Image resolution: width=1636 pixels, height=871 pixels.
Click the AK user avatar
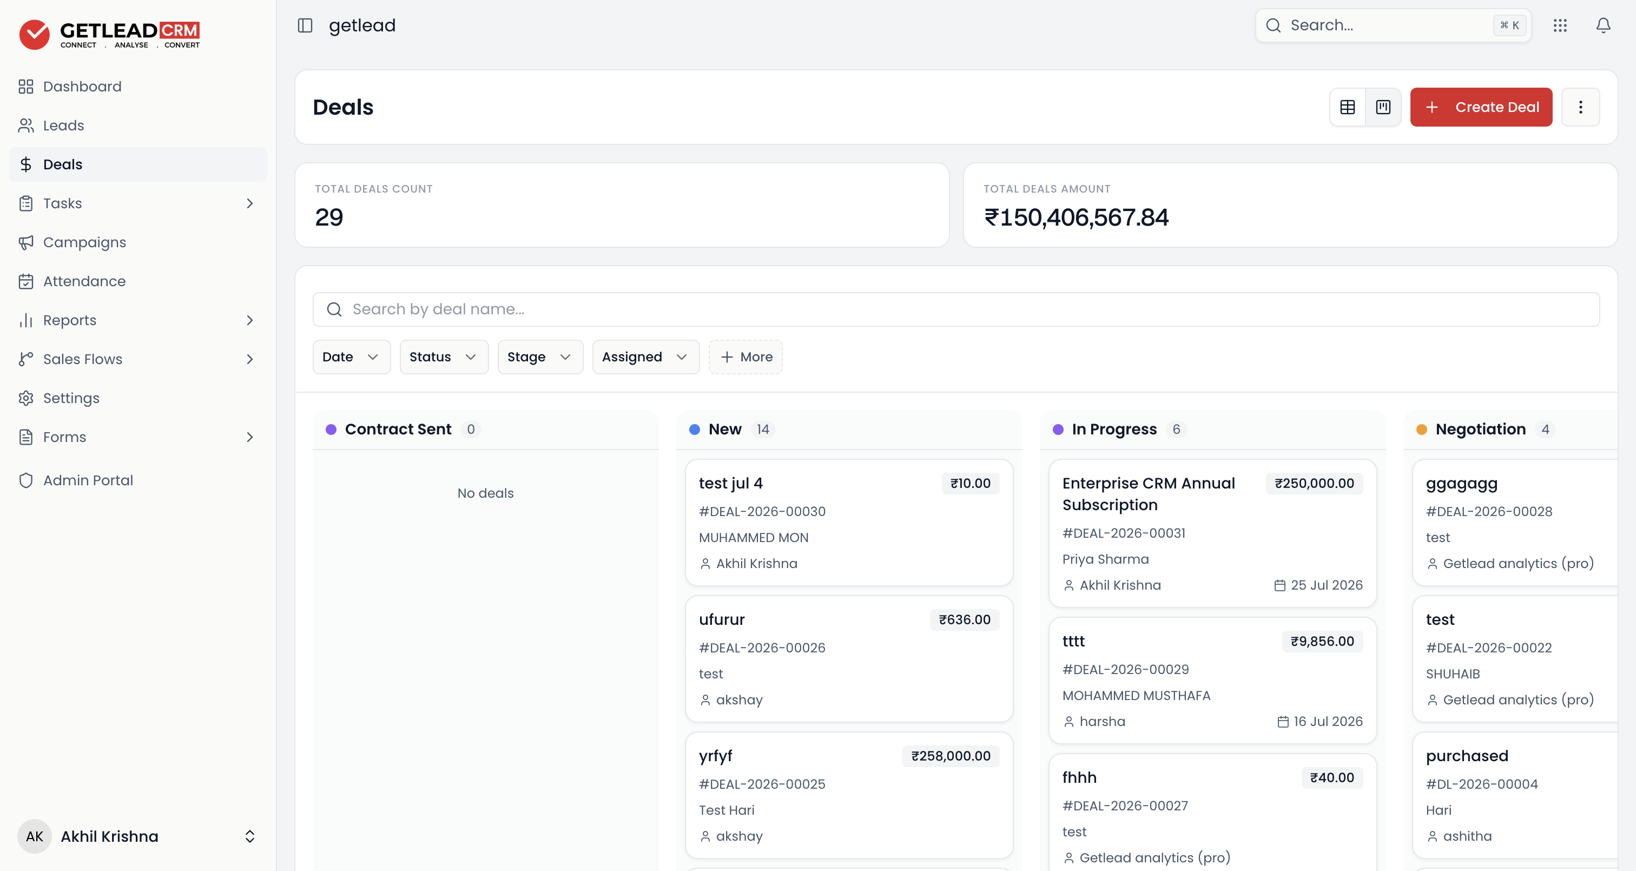point(34,836)
